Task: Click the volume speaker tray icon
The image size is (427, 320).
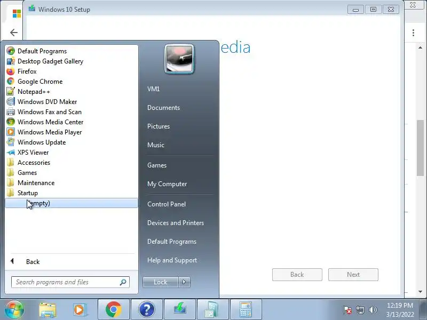Action: click(373, 310)
